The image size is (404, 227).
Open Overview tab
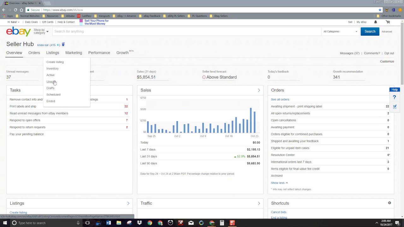[x=14, y=53]
